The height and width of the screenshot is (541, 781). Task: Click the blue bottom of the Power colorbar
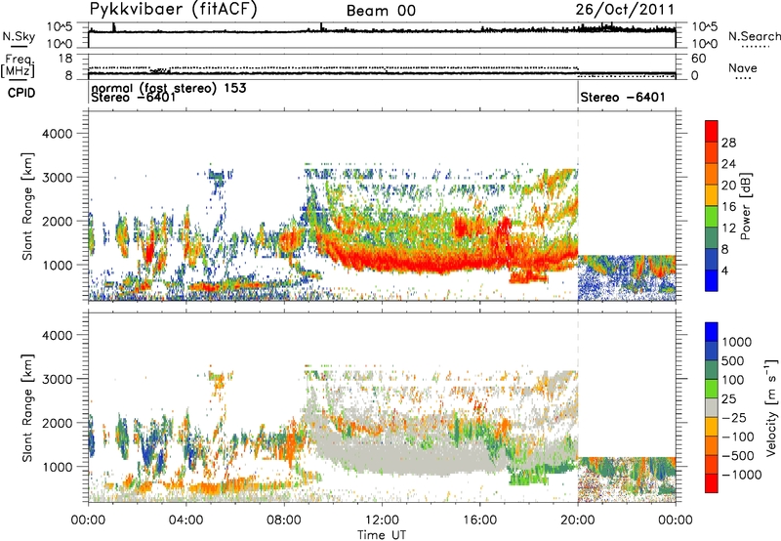(712, 280)
